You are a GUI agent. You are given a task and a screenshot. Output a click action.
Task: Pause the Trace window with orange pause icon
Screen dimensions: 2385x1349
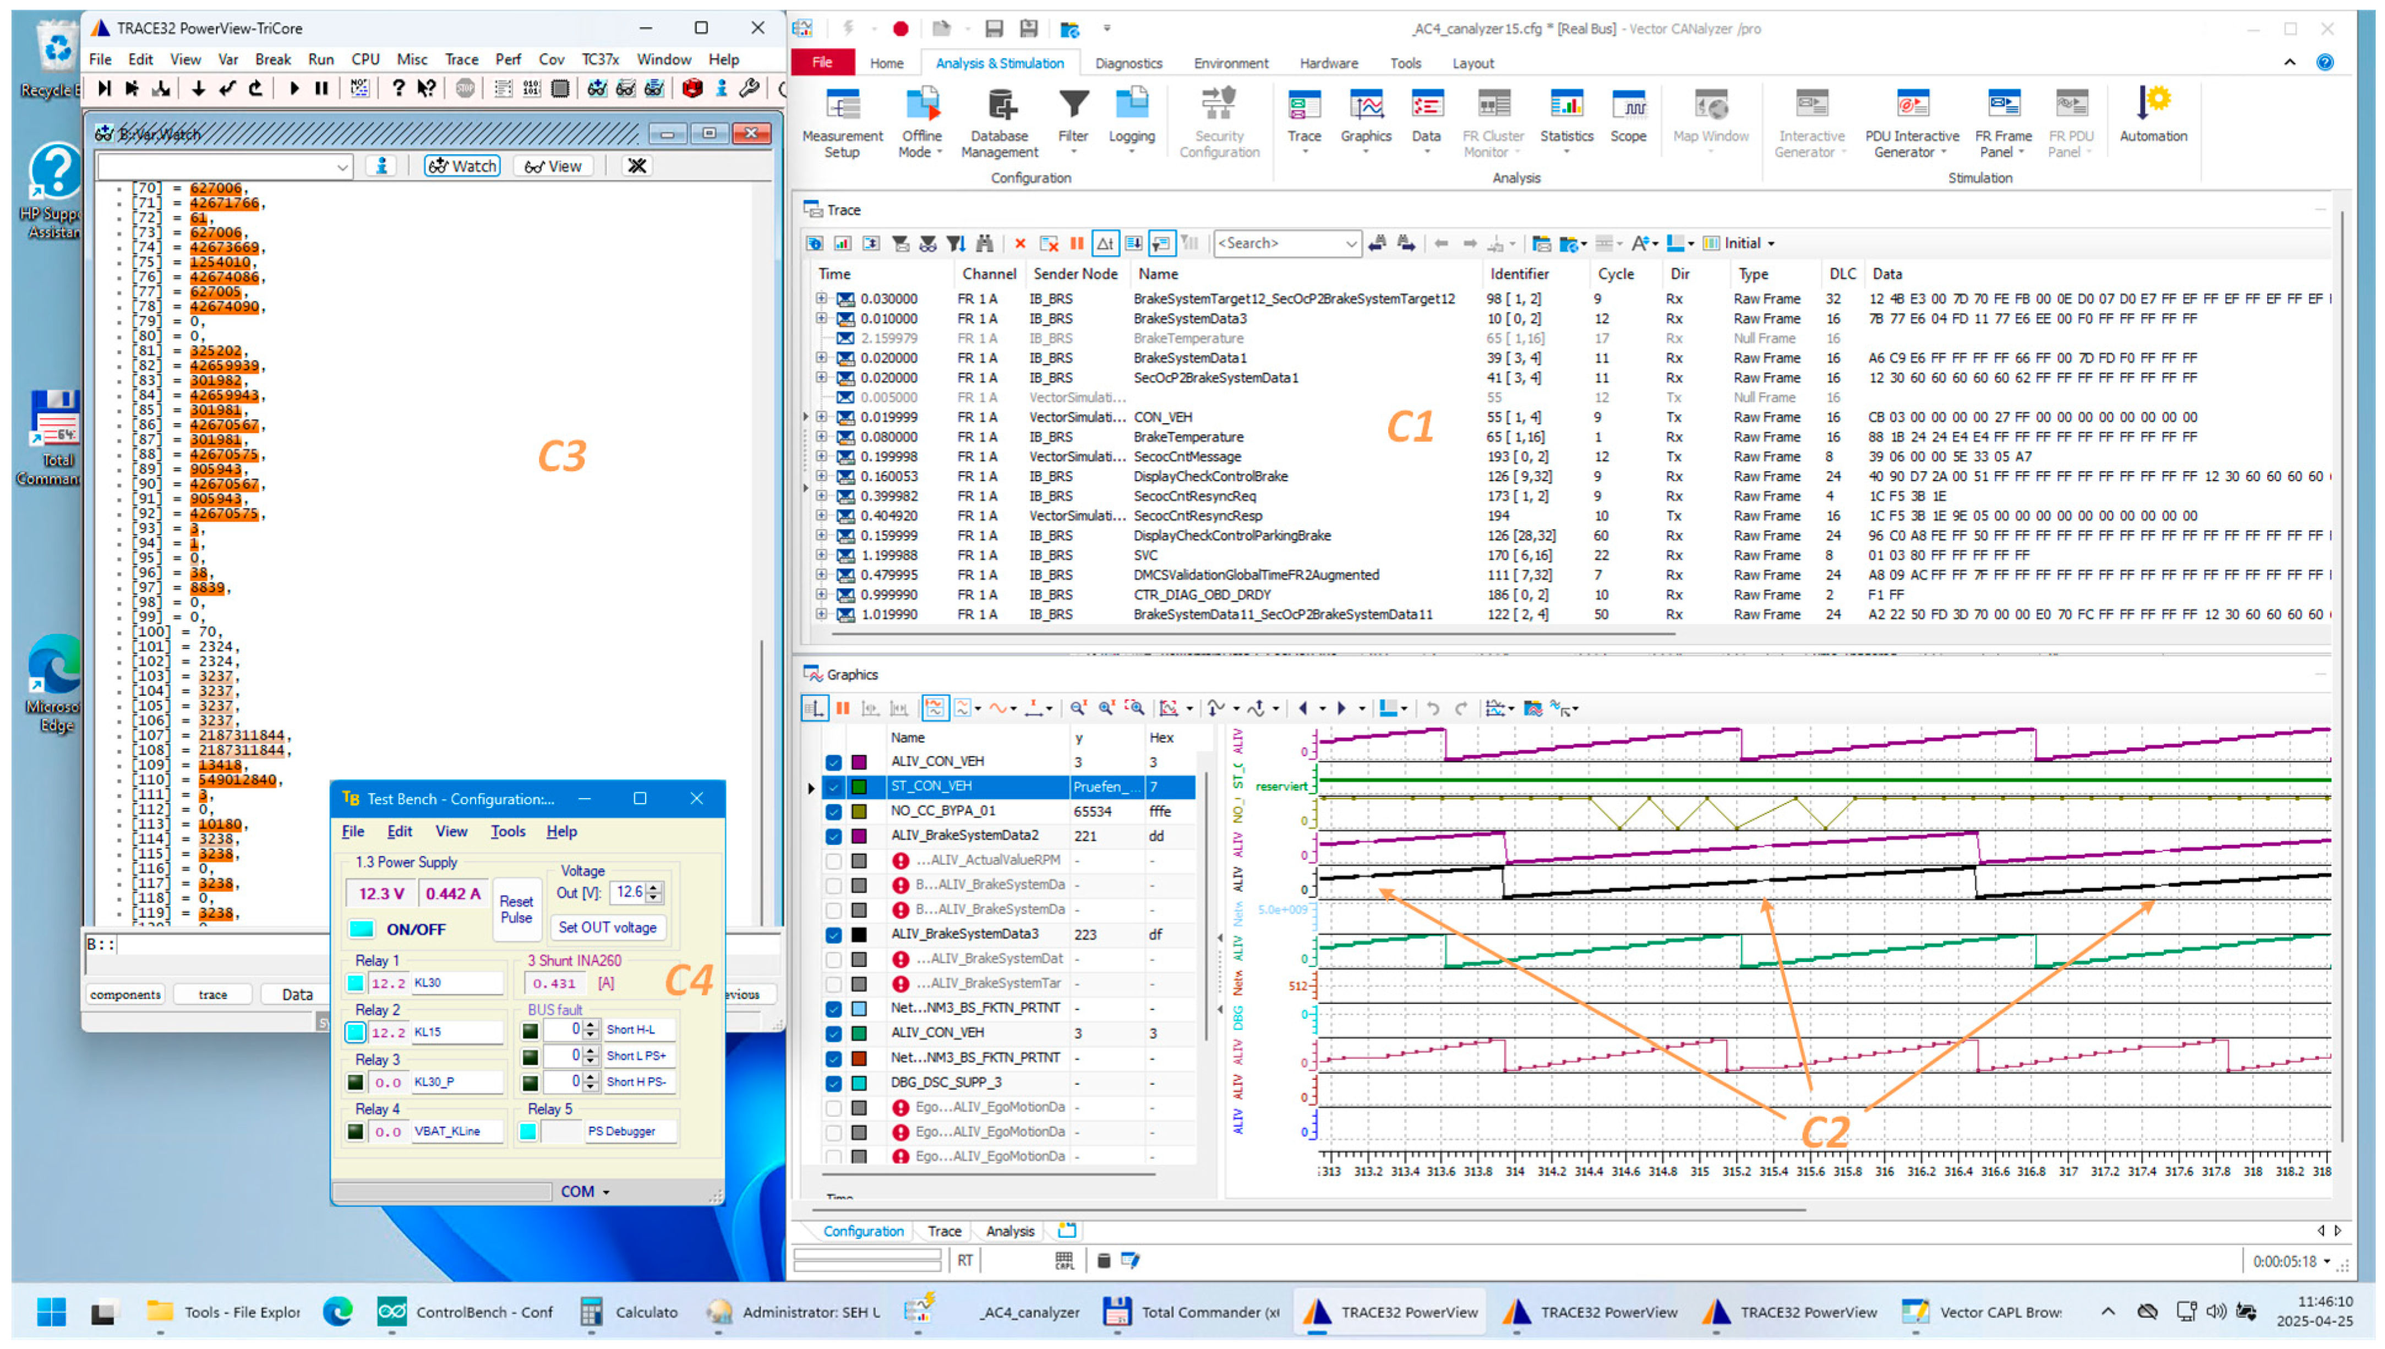click(x=1077, y=244)
